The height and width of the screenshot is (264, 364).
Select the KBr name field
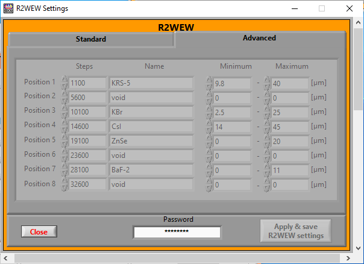click(x=151, y=112)
